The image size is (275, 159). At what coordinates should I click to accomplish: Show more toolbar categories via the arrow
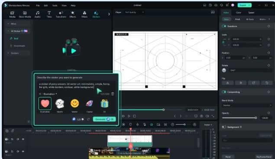pos(109,14)
